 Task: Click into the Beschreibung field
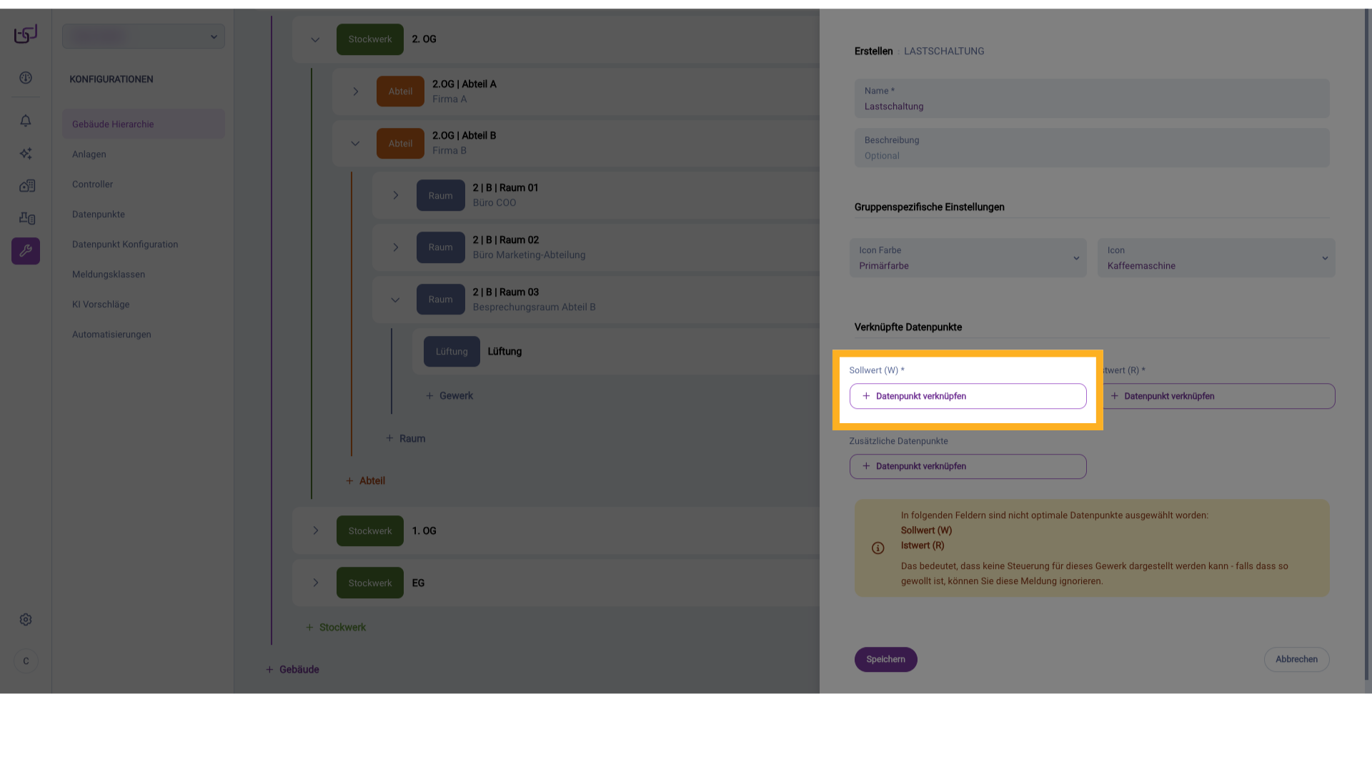coord(1091,149)
